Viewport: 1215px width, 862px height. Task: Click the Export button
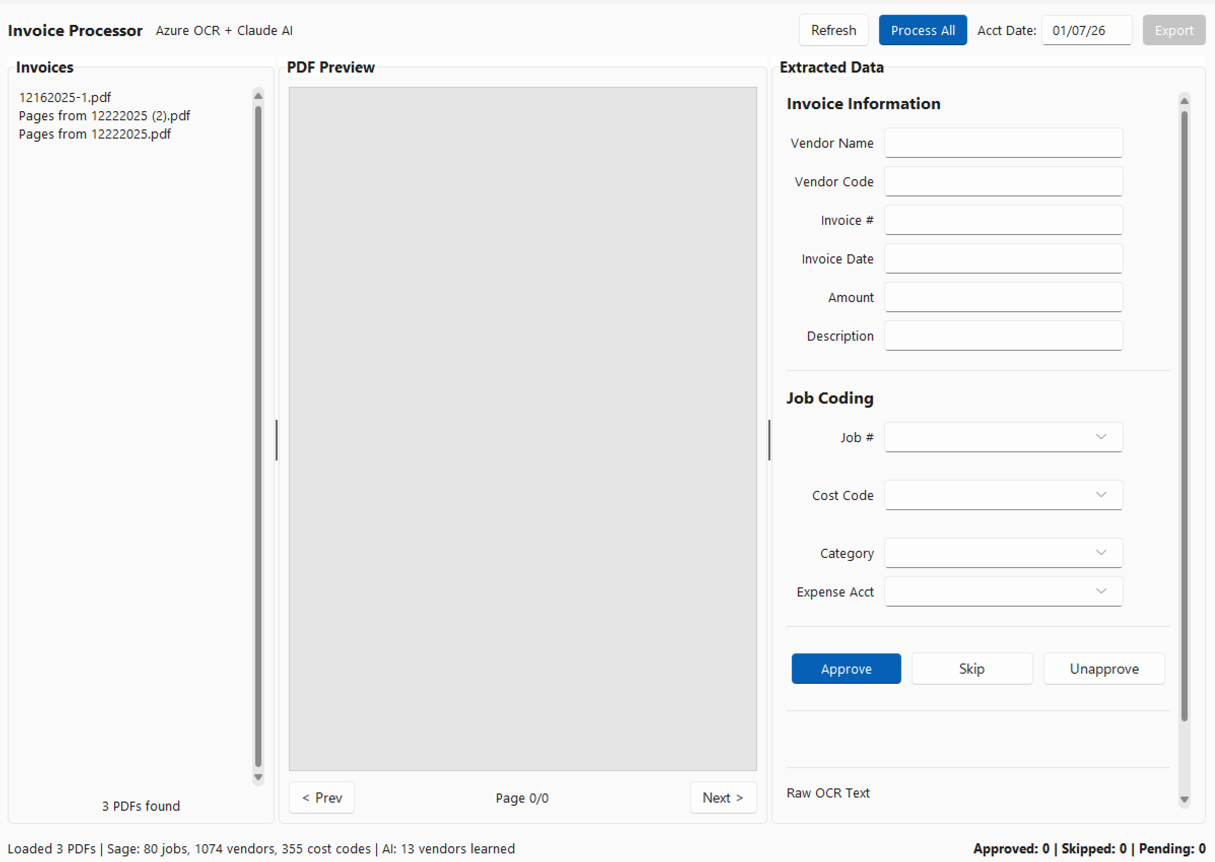tap(1172, 30)
